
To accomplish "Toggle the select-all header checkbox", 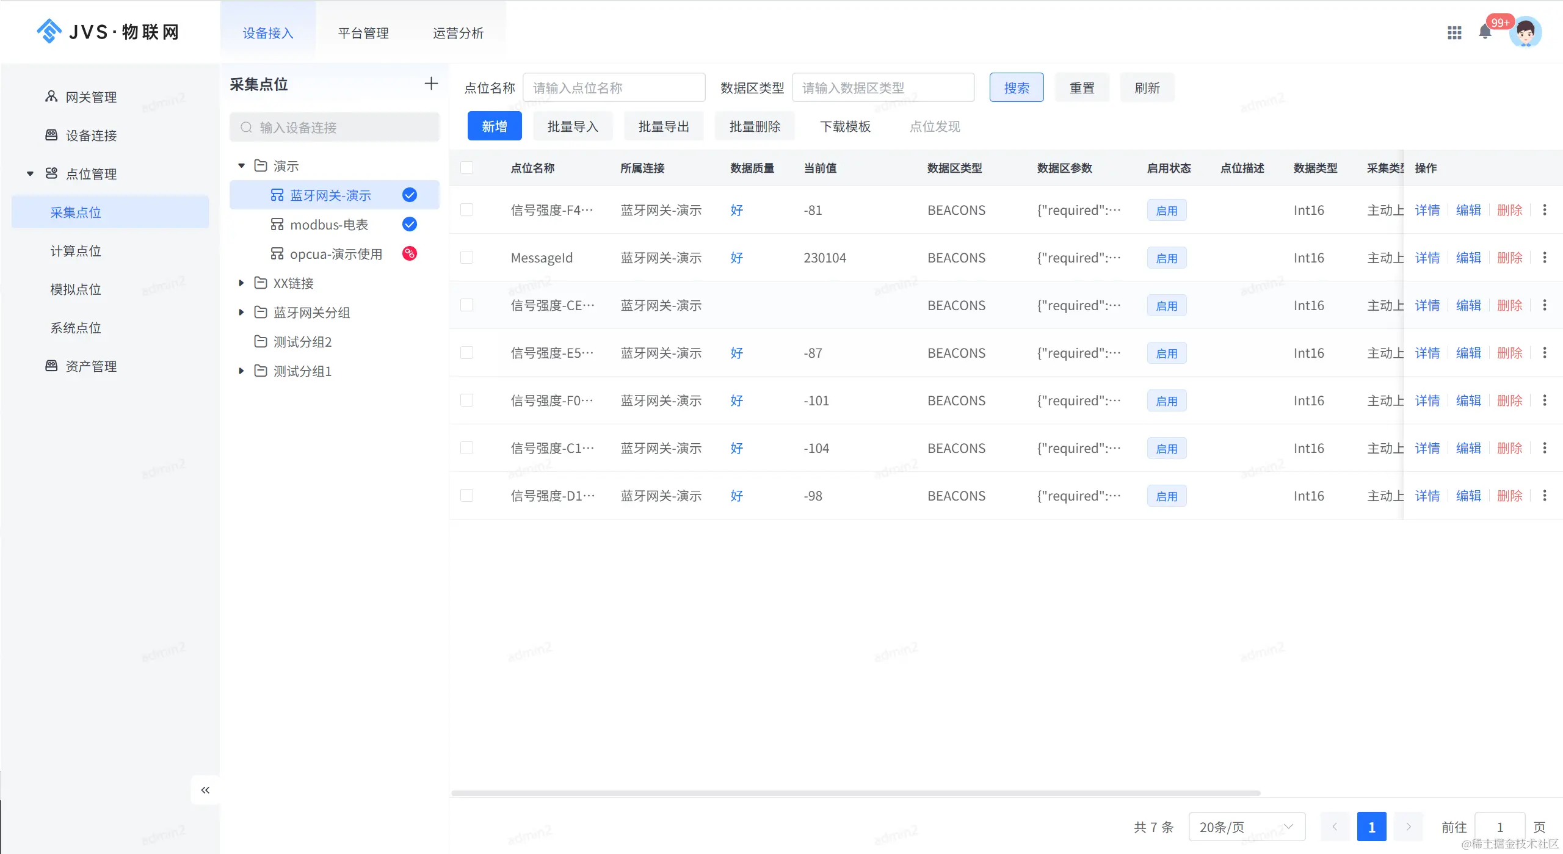I will pyautogui.click(x=466, y=168).
